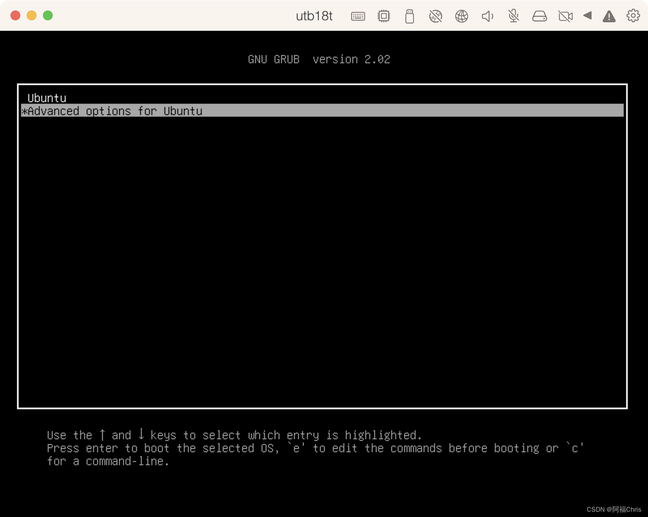This screenshot has width=648, height=517.
Task: Maximize the window with green button
Action: [x=48, y=15]
